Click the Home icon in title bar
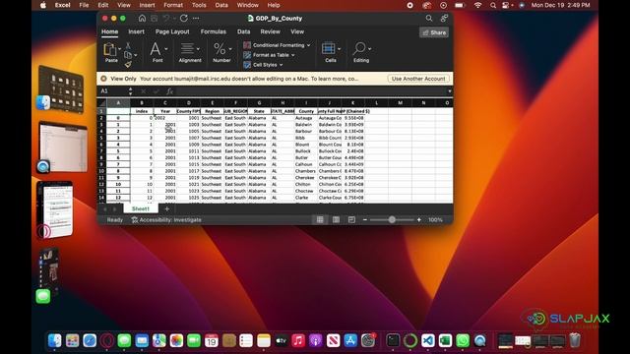Viewport: 630px width, 354px height. point(142,18)
